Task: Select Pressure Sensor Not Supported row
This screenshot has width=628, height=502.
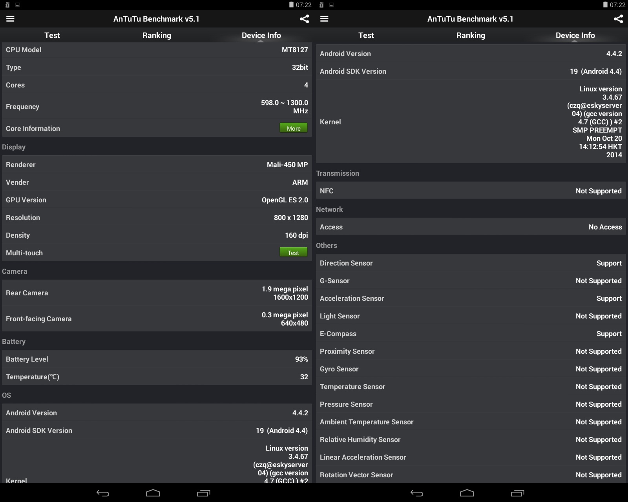Action: (471, 404)
